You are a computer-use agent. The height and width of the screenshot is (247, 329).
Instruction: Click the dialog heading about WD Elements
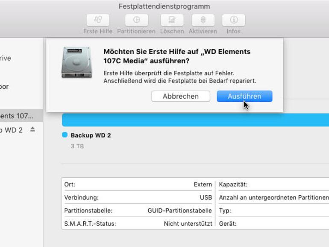click(177, 56)
